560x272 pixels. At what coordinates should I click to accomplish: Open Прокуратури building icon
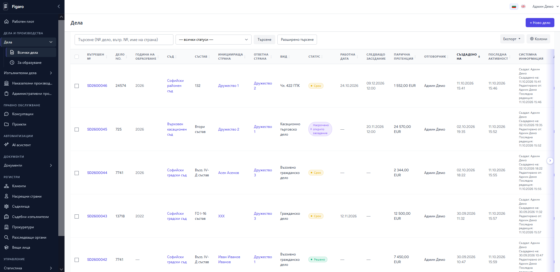[x=7, y=227]
